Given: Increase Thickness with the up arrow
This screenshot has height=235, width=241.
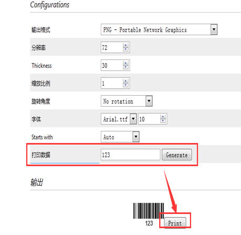Looking at the screenshot, I should 125,63.
